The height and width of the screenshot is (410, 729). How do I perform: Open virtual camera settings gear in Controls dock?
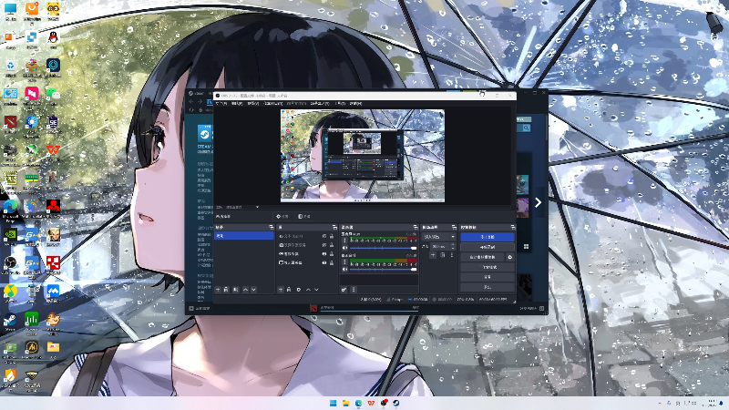pos(510,257)
